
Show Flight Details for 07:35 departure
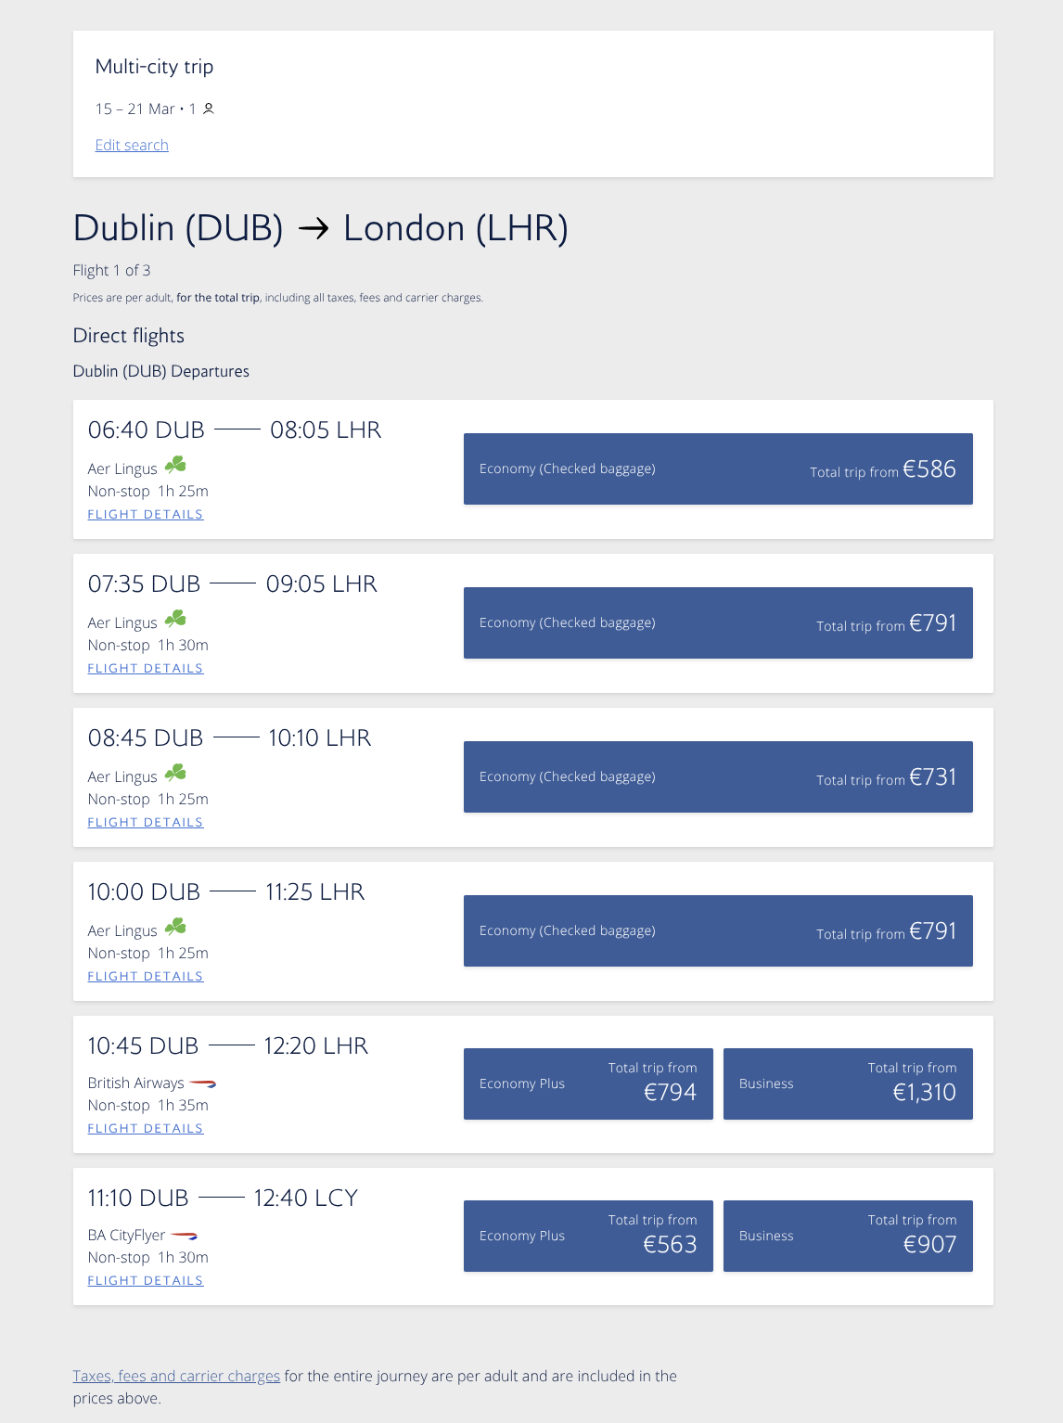(146, 668)
